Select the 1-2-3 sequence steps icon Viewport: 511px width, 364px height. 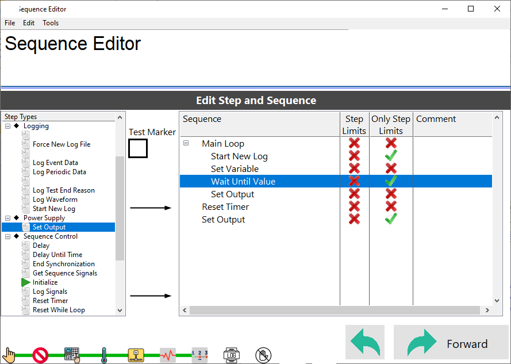tap(199, 354)
